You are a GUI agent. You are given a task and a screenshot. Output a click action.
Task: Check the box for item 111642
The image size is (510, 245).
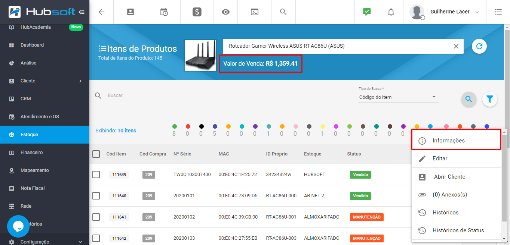pyautogui.click(x=96, y=238)
